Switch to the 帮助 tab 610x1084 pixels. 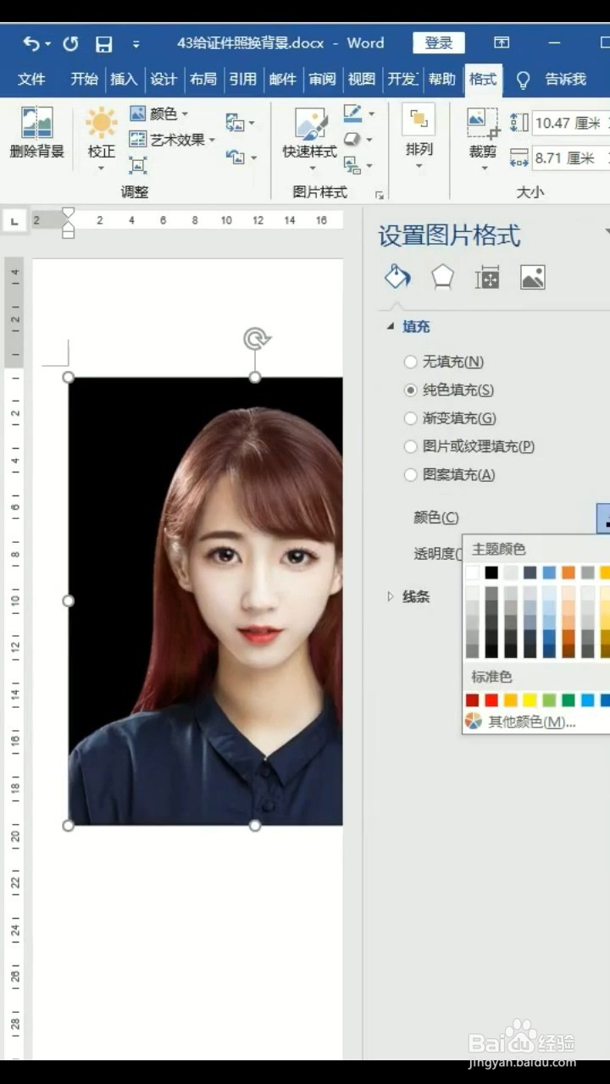pos(442,79)
